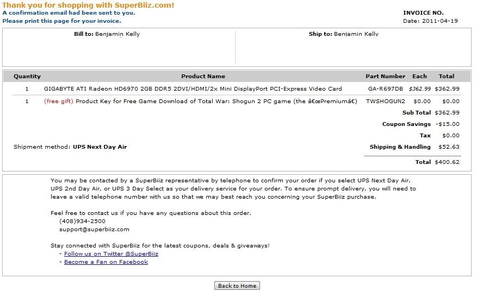Viewport: 477px width, 292px height.
Task: Open the Become a Fan on Facebook link
Action: coord(106,262)
